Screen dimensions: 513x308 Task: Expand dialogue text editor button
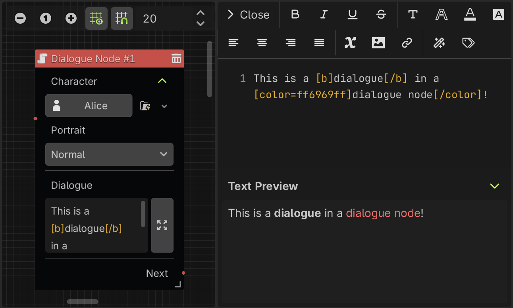[162, 225]
